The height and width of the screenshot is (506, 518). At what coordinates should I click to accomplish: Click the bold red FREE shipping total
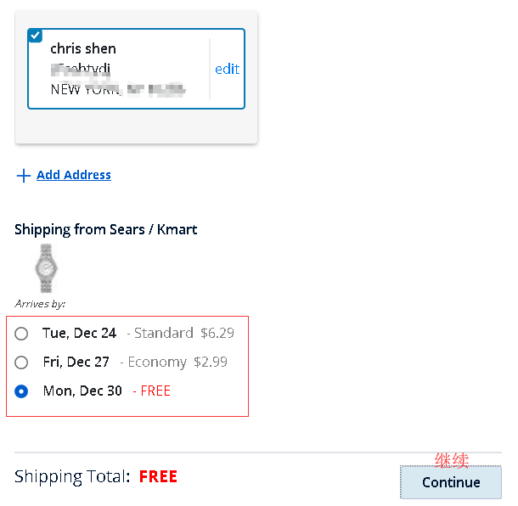(158, 476)
